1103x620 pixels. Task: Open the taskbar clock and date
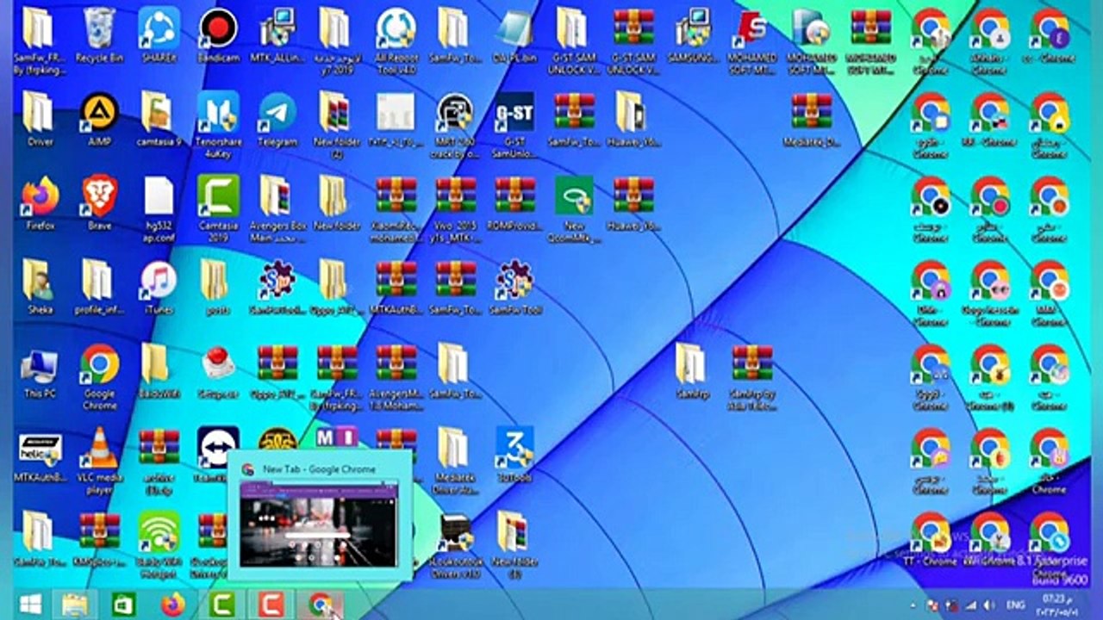pyautogui.click(x=1056, y=604)
